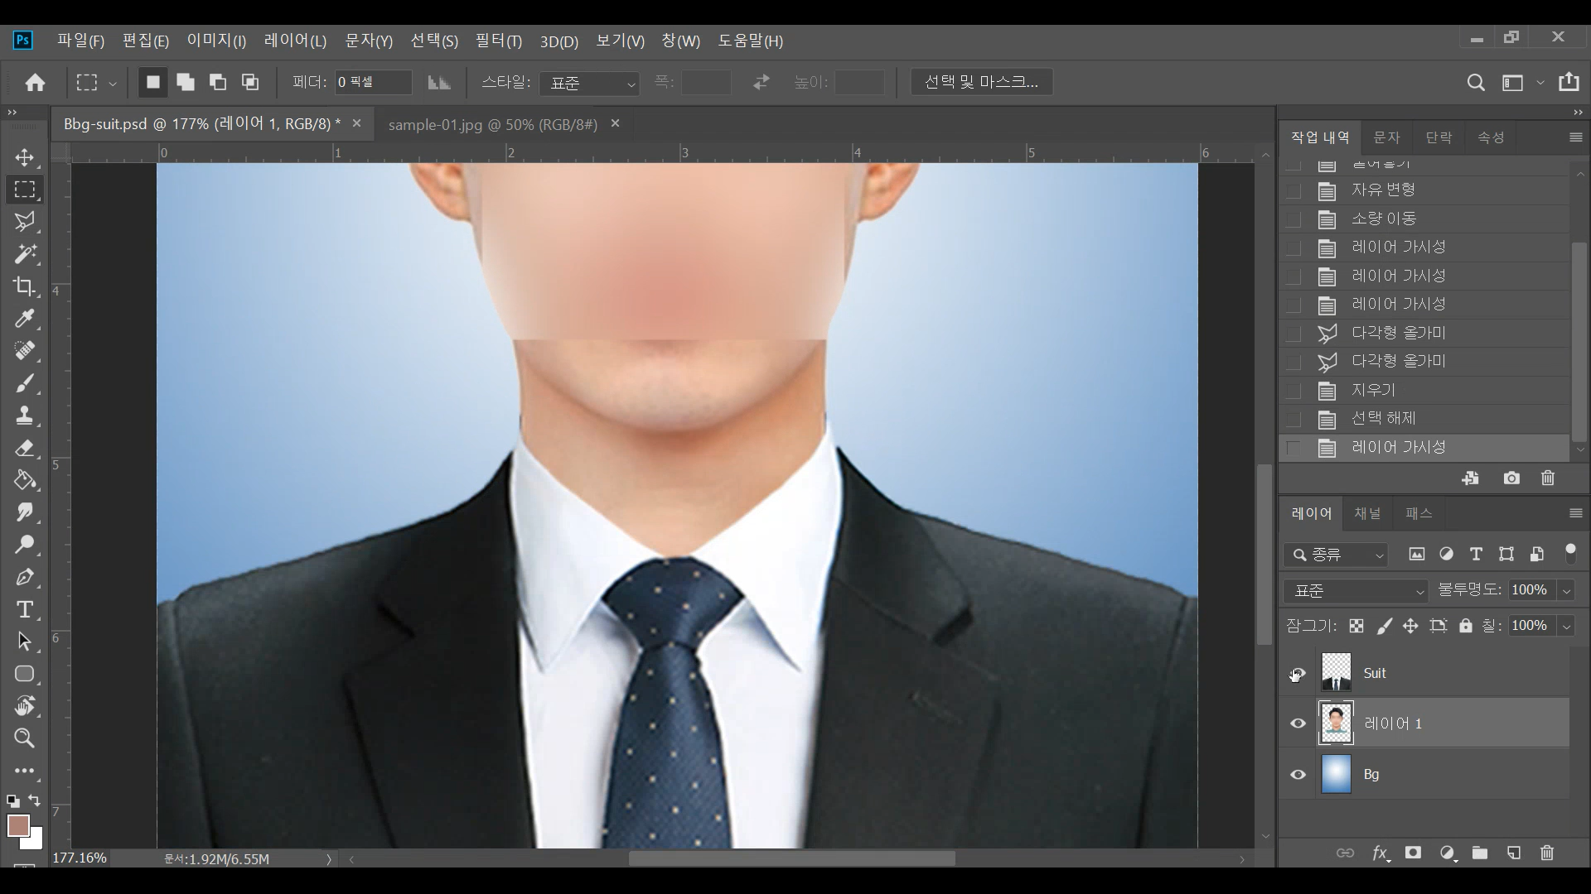This screenshot has width=1591, height=894.
Task: Select the Paint Bucket tool
Action: pyautogui.click(x=25, y=480)
